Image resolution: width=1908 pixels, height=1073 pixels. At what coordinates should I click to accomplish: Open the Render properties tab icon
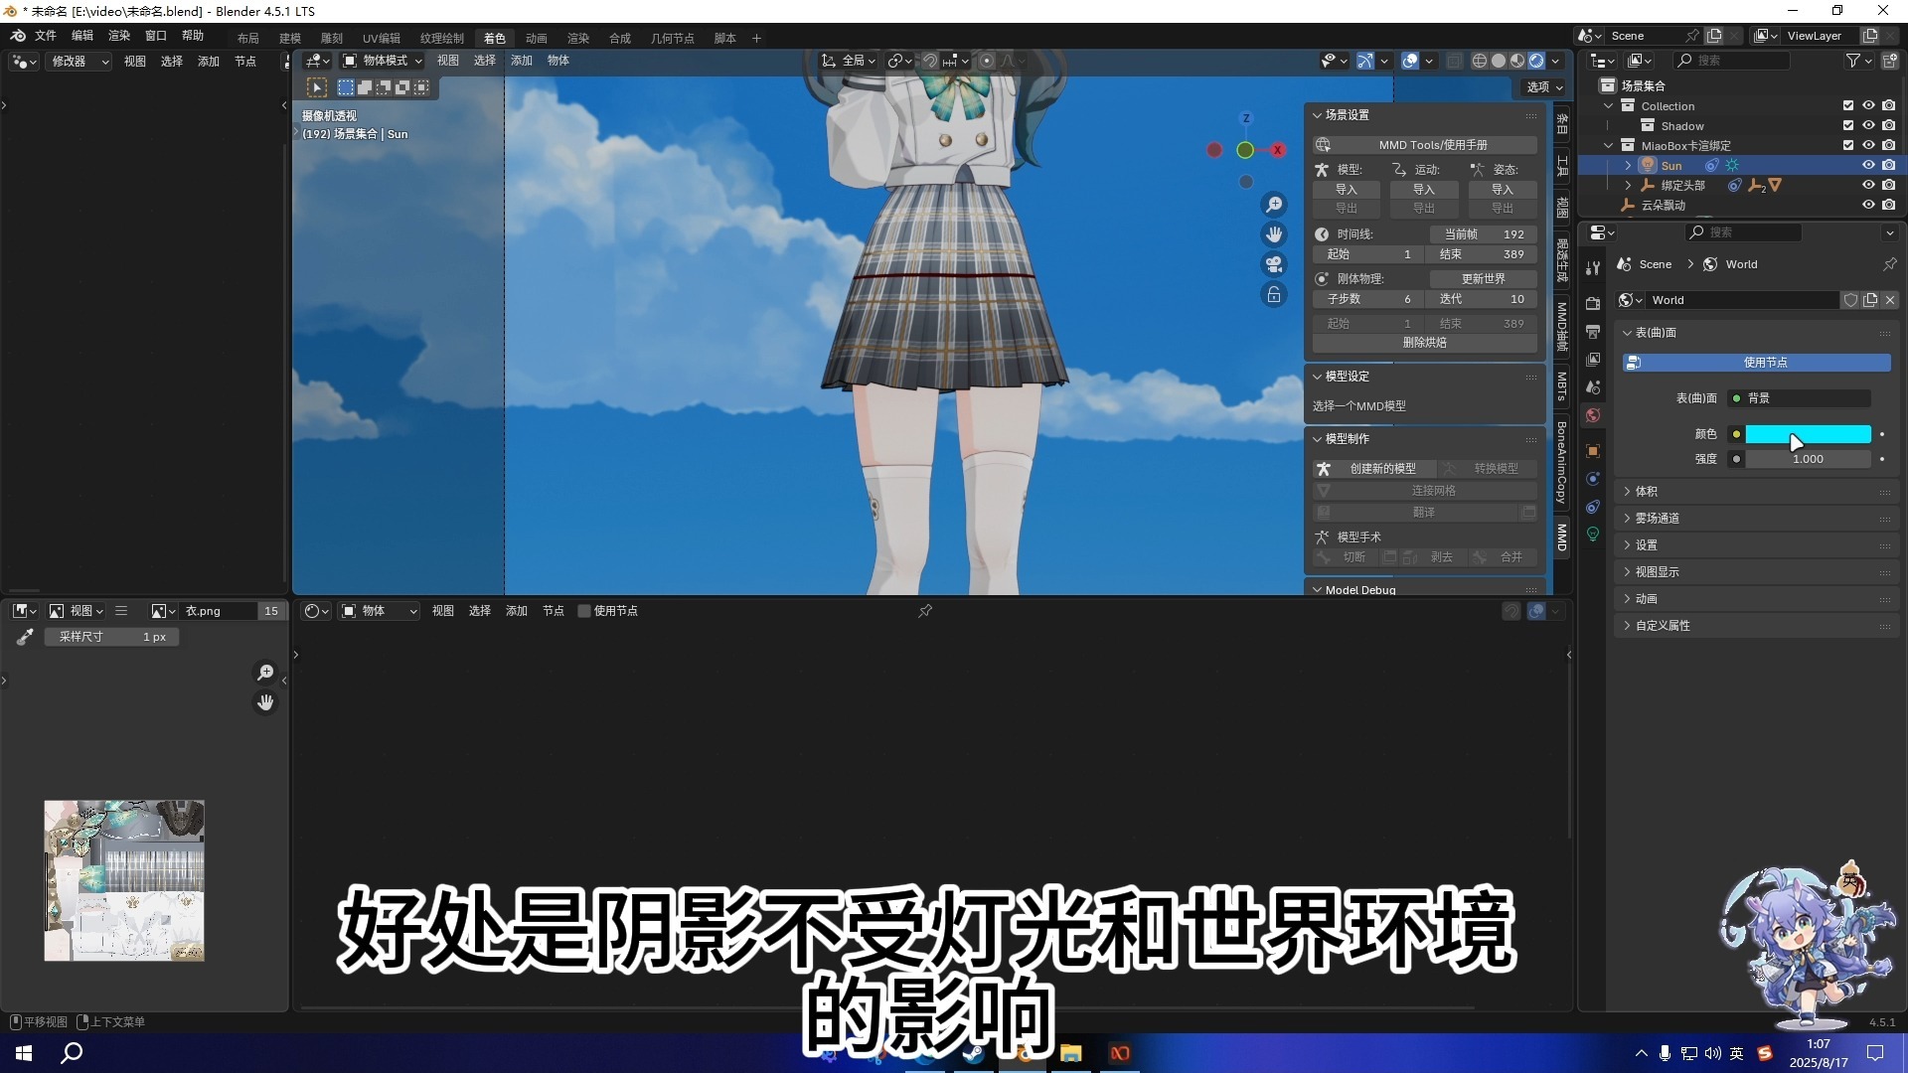pyautogui.click(x=1593, y=304)
